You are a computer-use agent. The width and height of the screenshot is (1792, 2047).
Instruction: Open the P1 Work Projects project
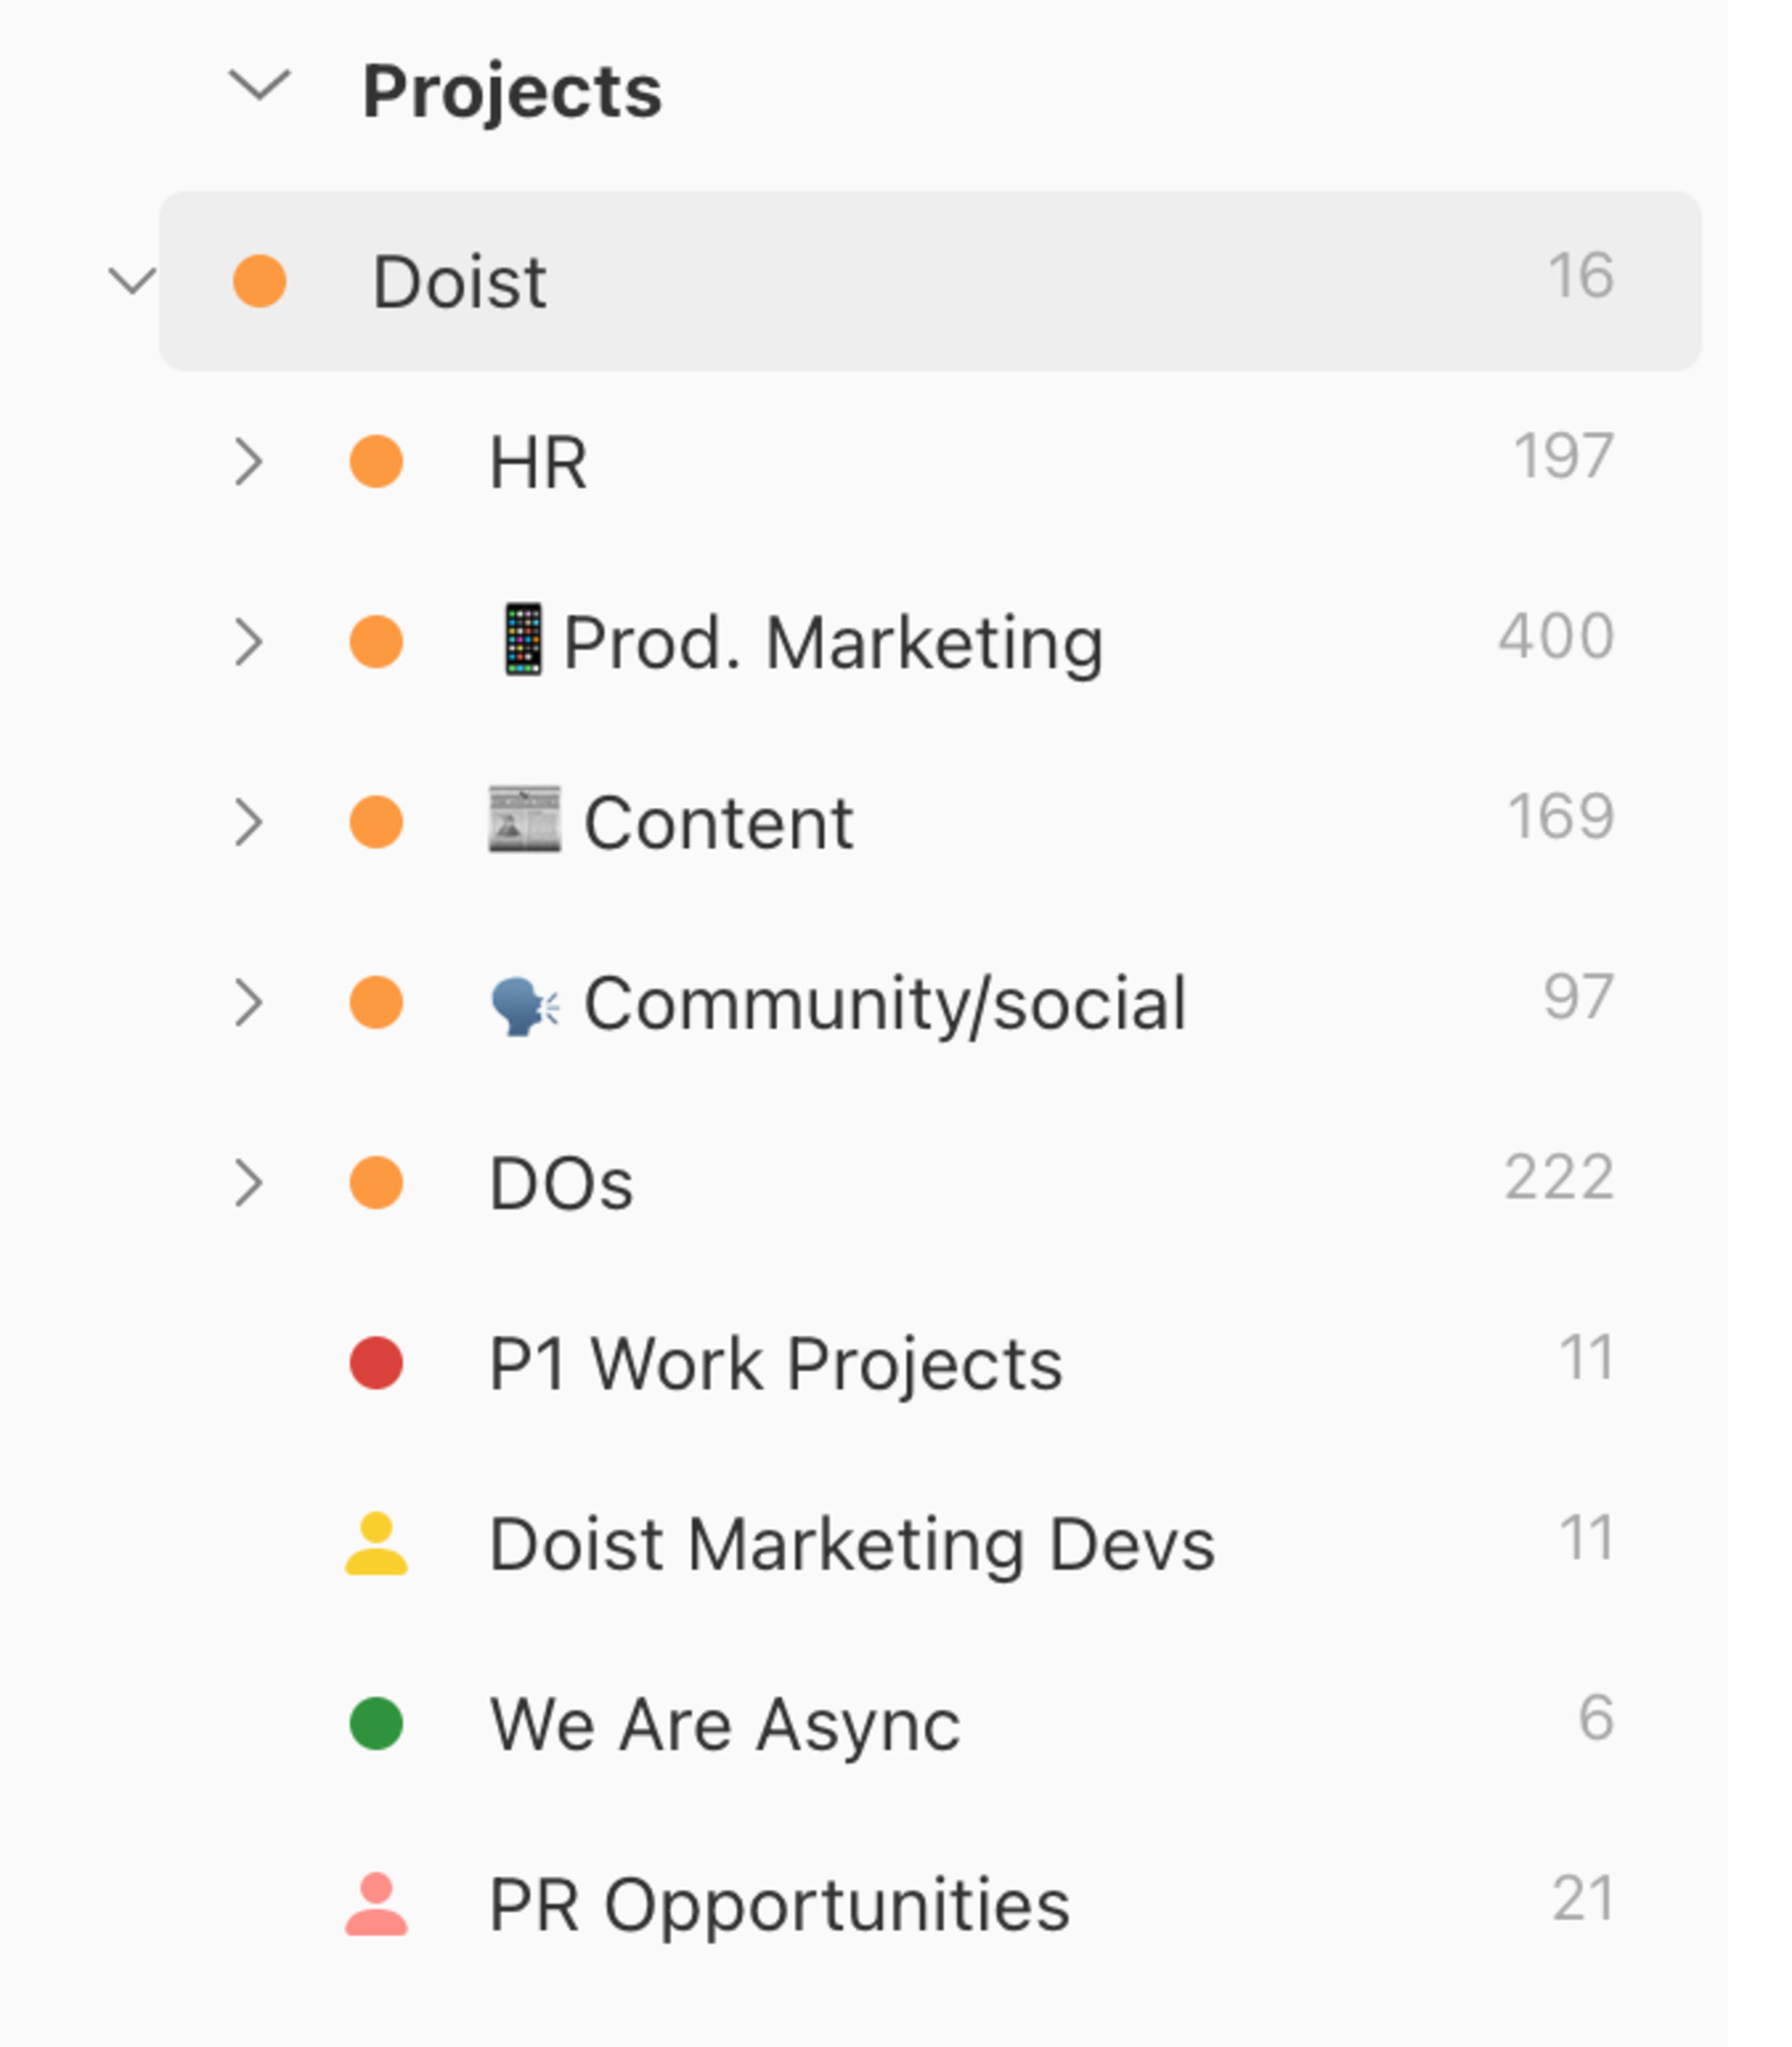tap(930, 1363)
